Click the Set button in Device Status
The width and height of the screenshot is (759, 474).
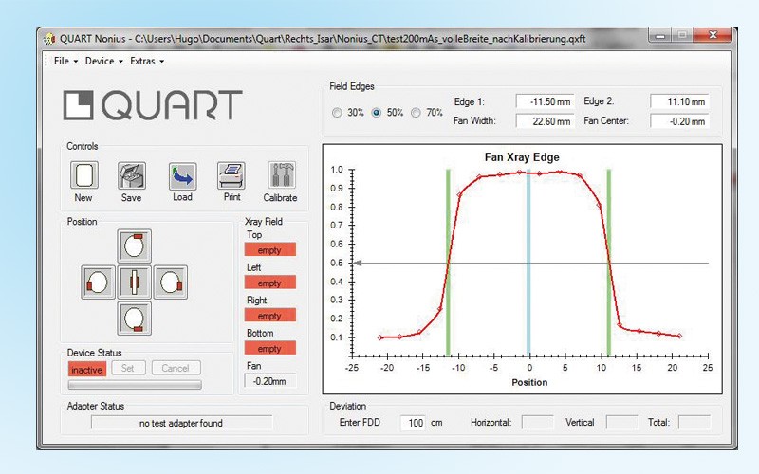[x=128, y=368]
